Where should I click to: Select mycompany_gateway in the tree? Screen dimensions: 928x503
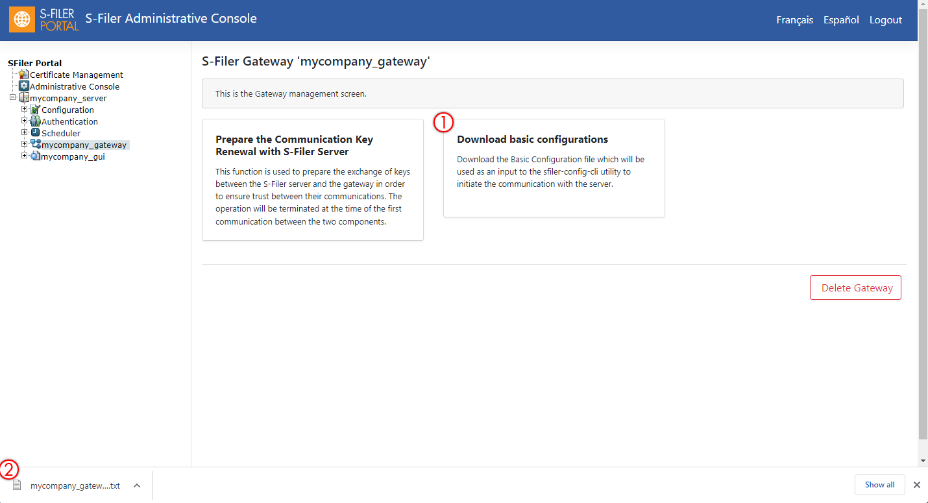(84, 145)
